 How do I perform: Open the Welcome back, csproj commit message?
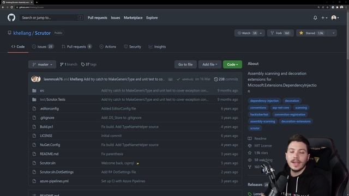[x=118, y=163]
